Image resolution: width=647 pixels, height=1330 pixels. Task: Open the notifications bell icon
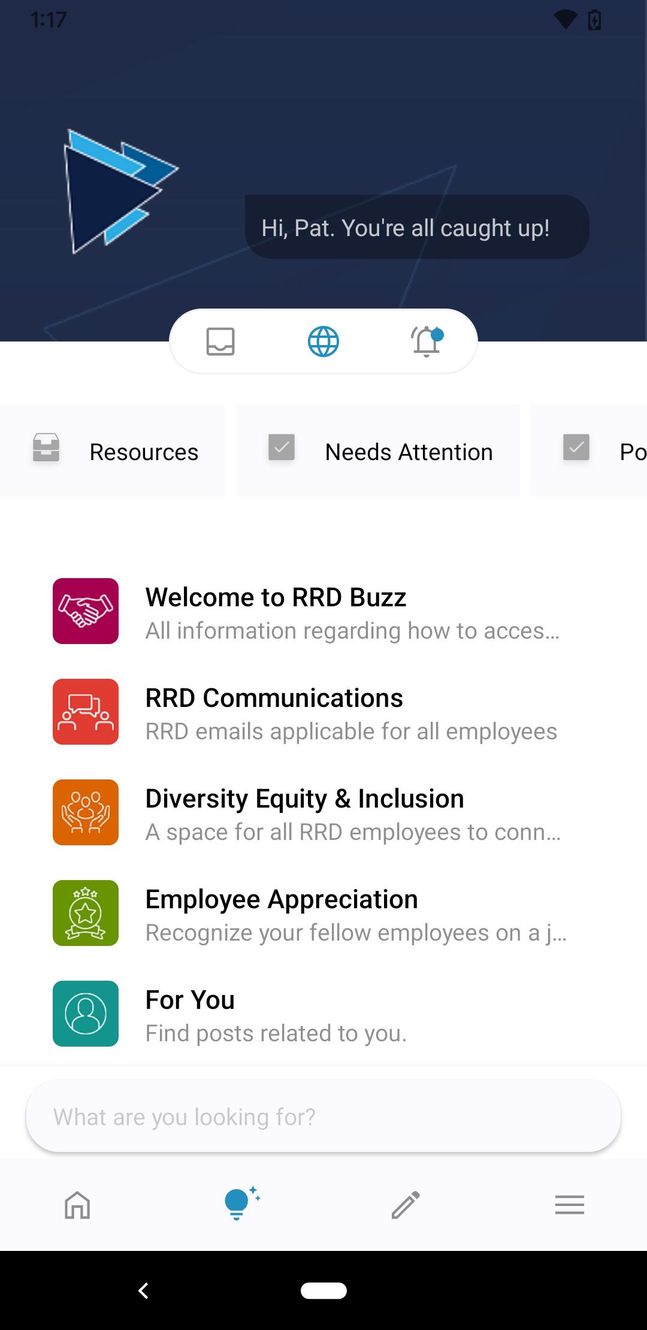pos(427,341)
